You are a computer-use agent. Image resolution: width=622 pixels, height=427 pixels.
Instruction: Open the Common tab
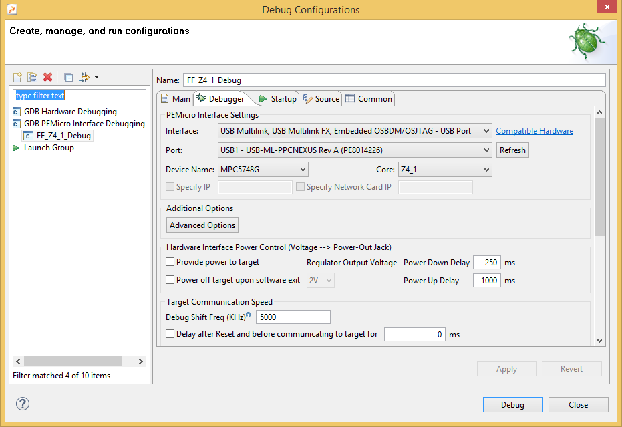point(369,99)
